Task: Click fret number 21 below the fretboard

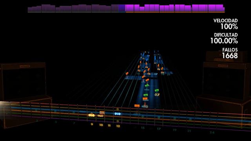Action: coord(189,131)
